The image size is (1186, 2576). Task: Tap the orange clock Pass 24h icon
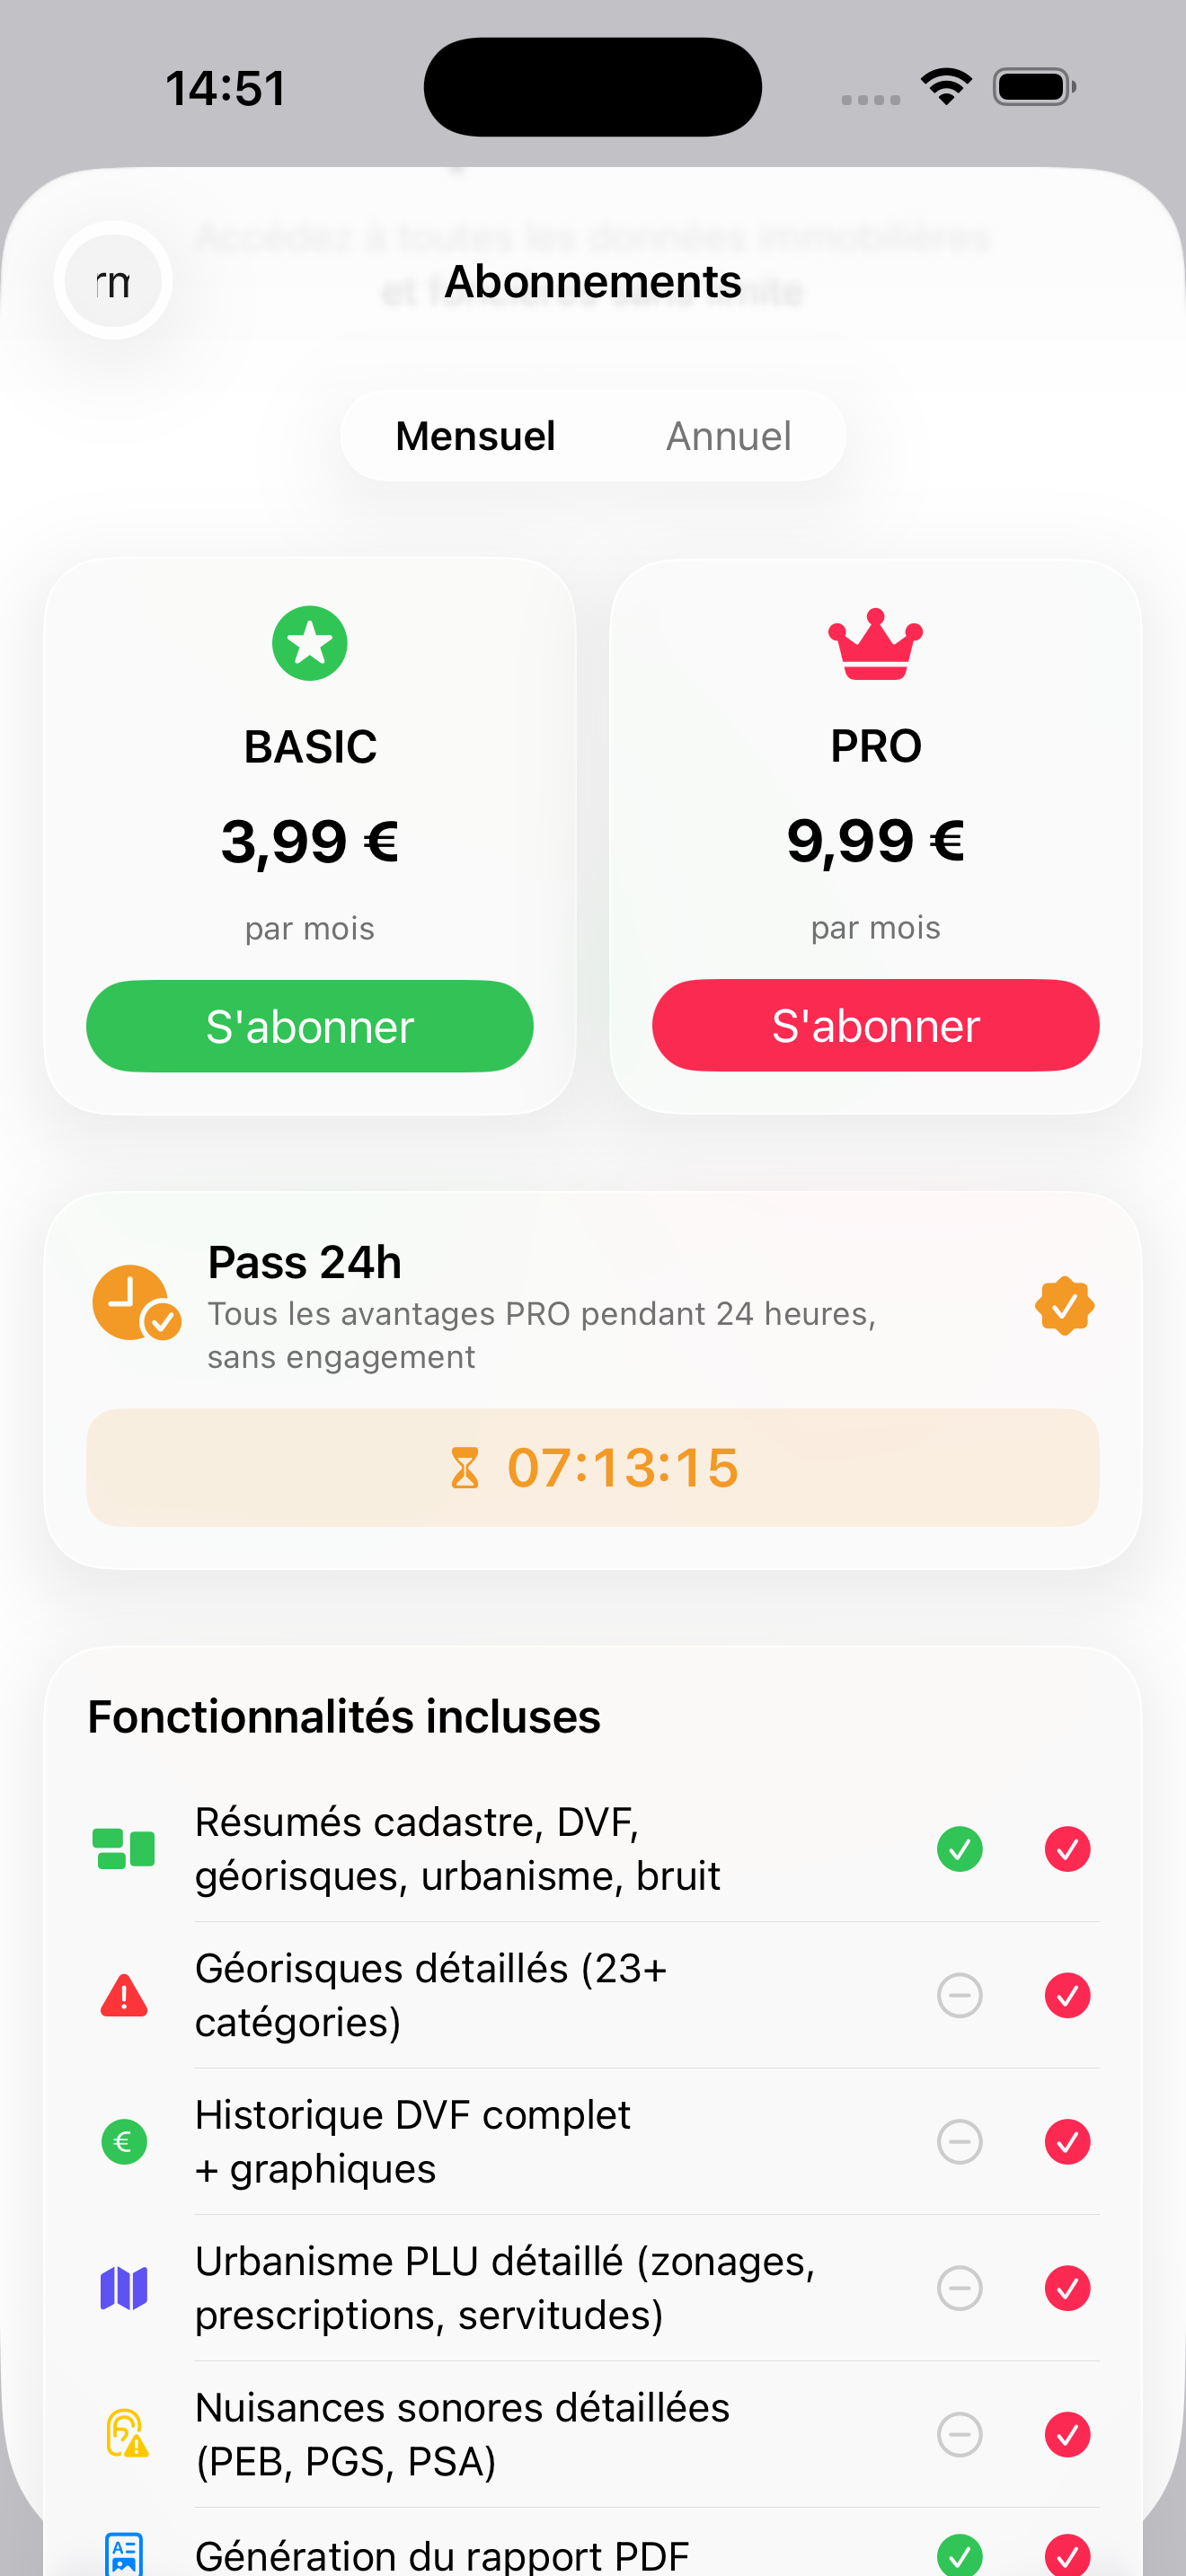click(x=136, y=1302)
